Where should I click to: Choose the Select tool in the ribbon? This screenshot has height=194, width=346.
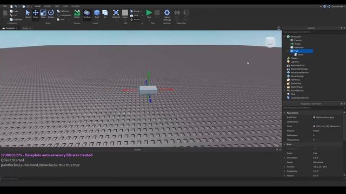coord(28,14)
